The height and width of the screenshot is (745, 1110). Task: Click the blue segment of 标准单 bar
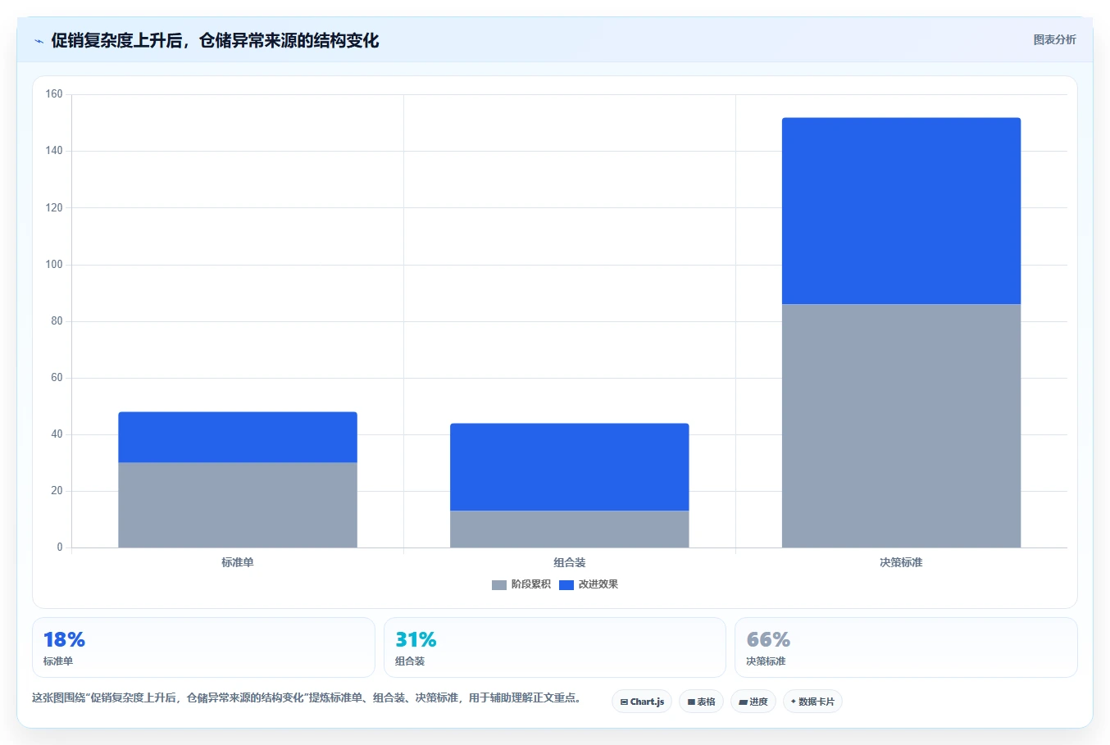point(238,438)
